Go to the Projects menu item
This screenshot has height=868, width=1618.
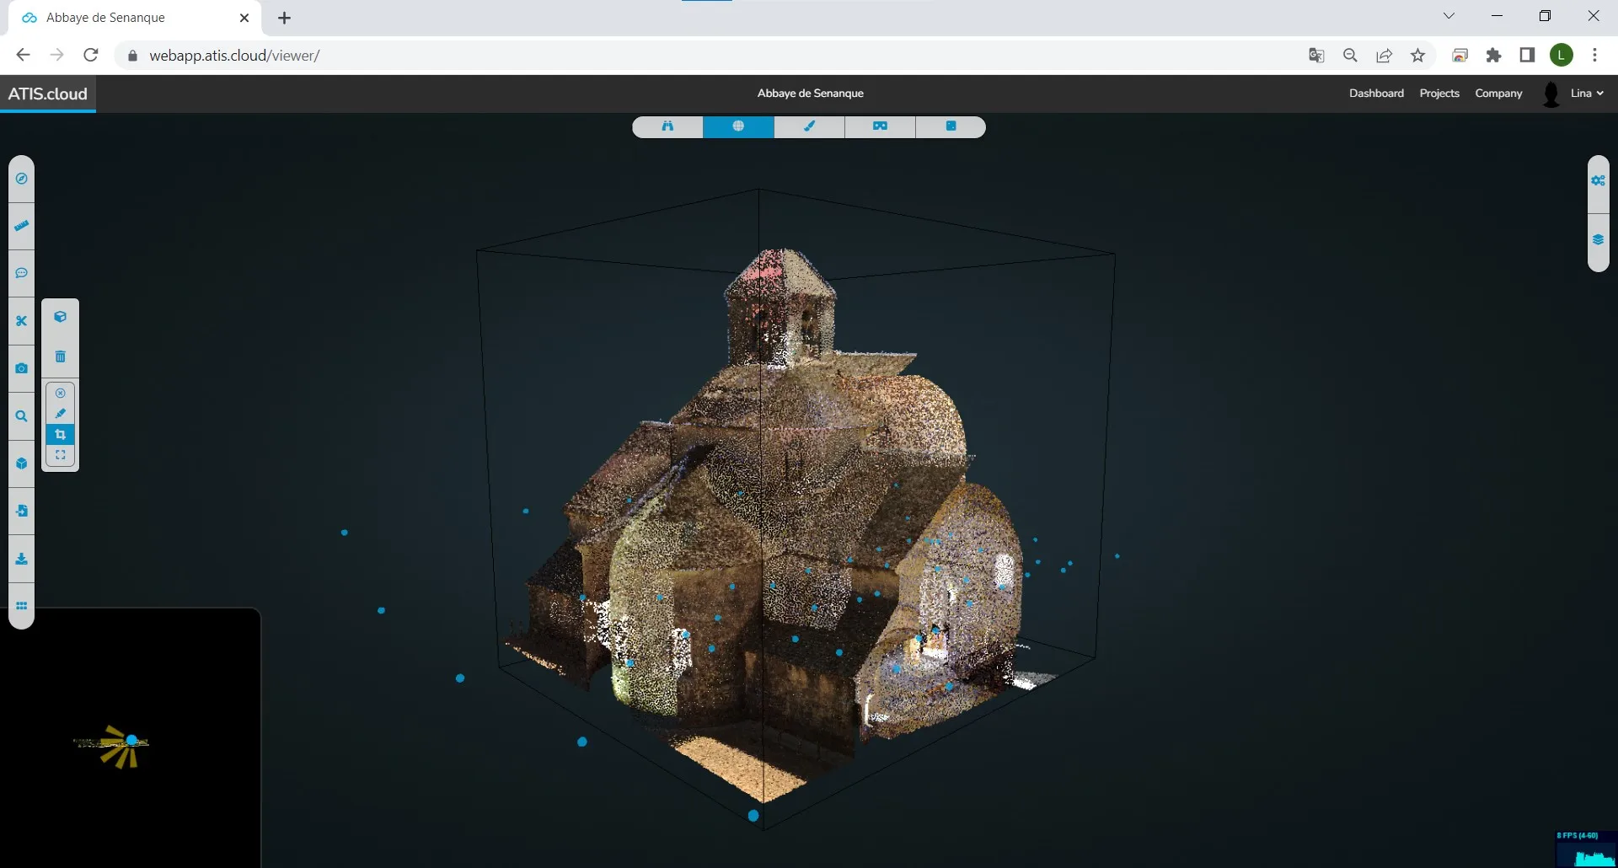coord(1439,94)
